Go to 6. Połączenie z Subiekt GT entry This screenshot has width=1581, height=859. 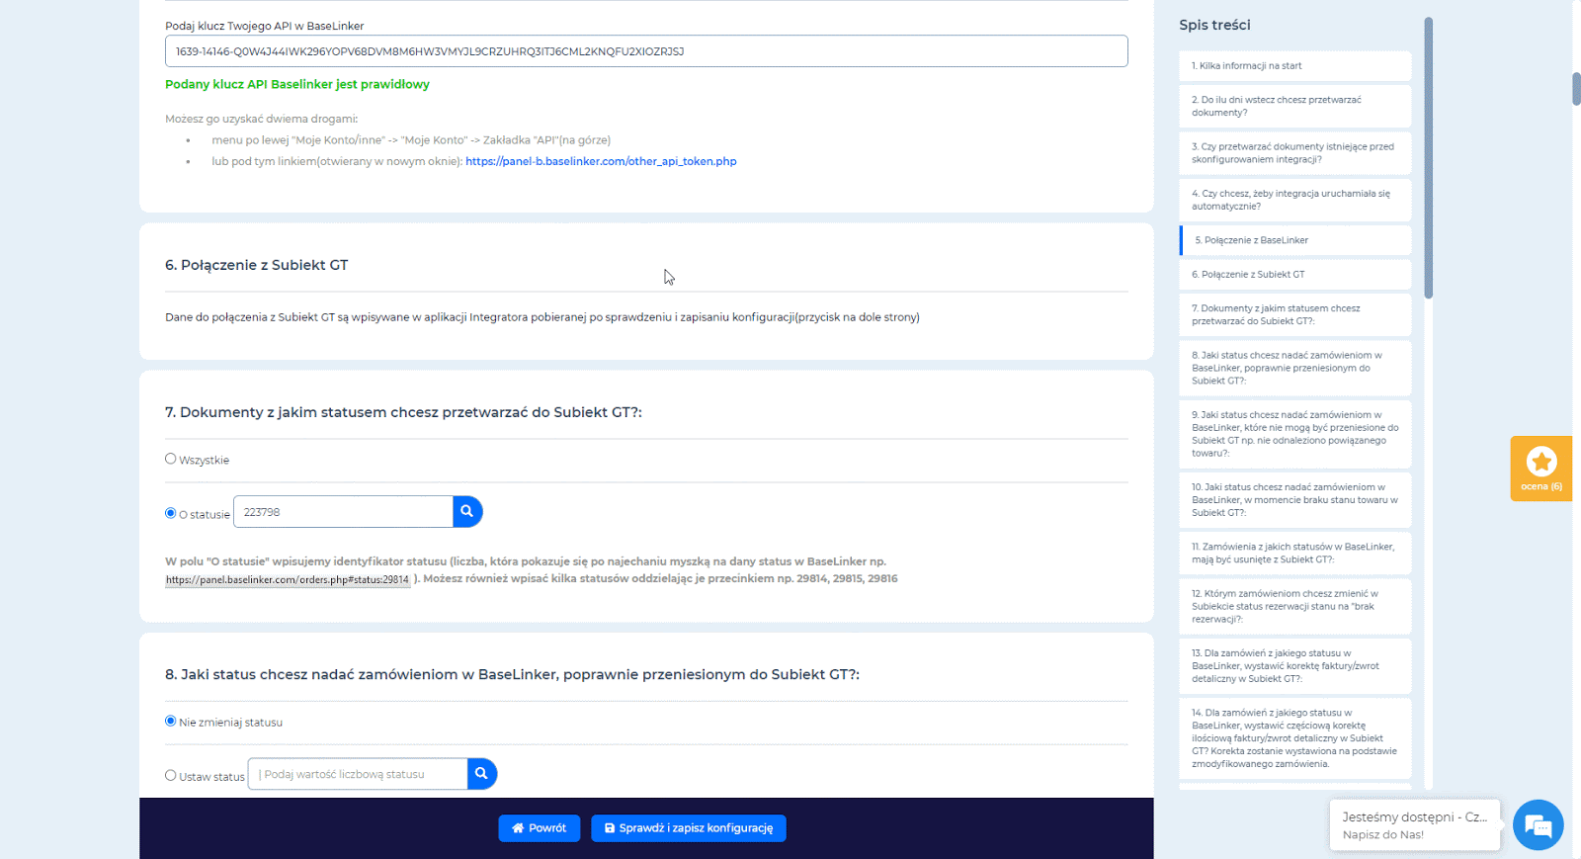1294,275
